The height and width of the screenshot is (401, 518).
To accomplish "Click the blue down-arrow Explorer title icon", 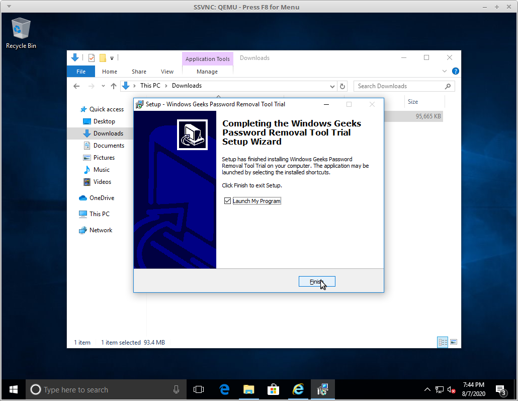I will (75, 57).
